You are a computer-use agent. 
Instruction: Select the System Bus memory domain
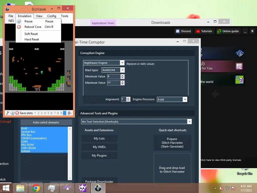44,132
